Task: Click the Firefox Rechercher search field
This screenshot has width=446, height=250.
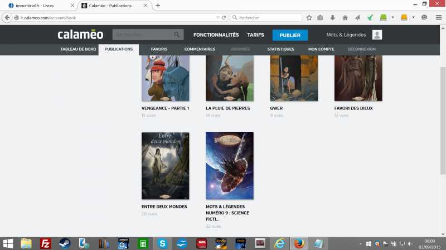Action: (268, 17)
